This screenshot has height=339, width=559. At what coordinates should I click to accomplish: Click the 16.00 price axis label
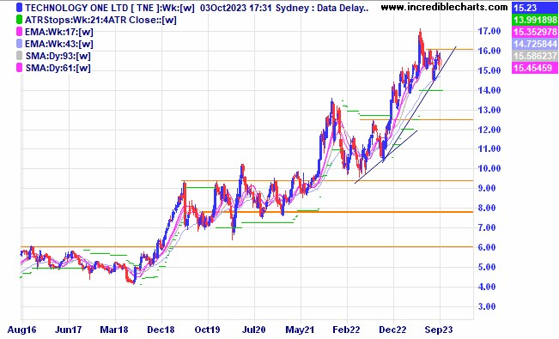[489, 51]
